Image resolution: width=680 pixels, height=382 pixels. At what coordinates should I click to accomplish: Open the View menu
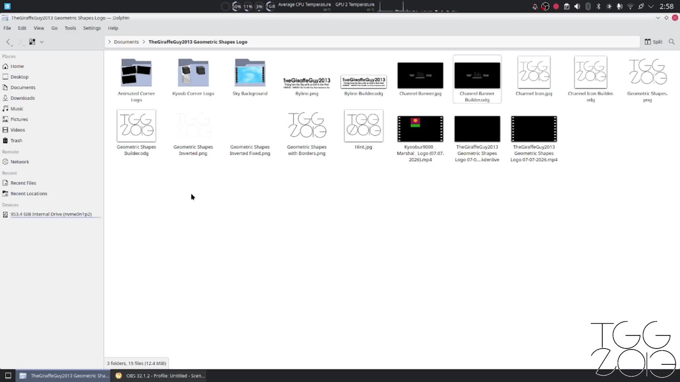[x=39, y=28]
